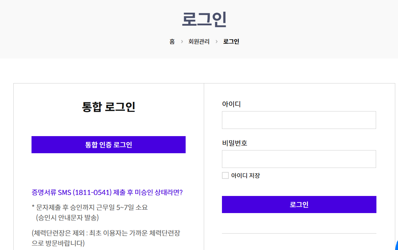
Task: Go to 홈 in the breadcrumb
Action: (172, 42)
